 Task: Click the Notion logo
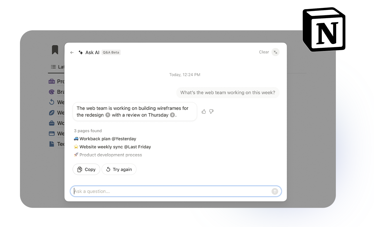point(324,30)
